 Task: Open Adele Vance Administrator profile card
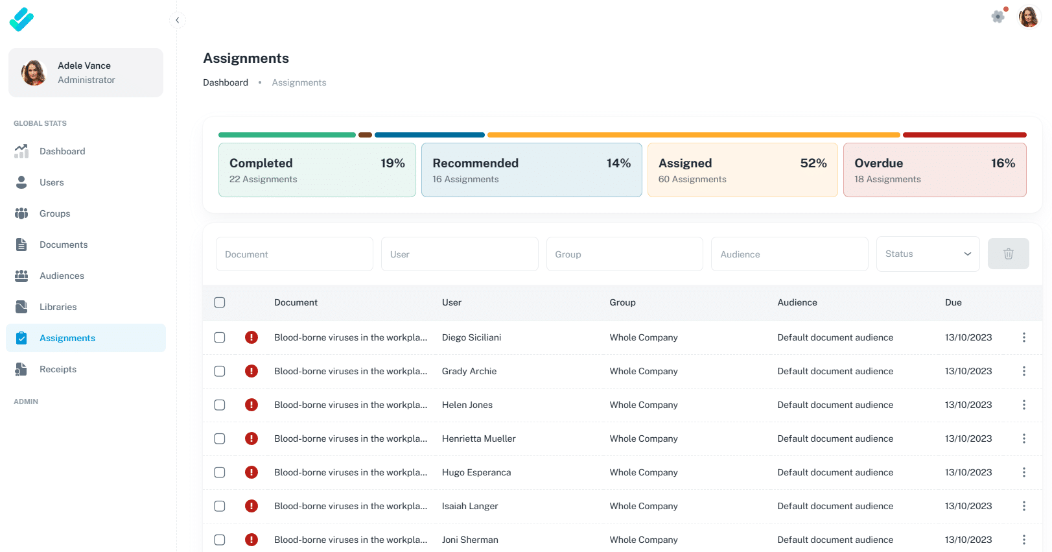pos(86,73)
